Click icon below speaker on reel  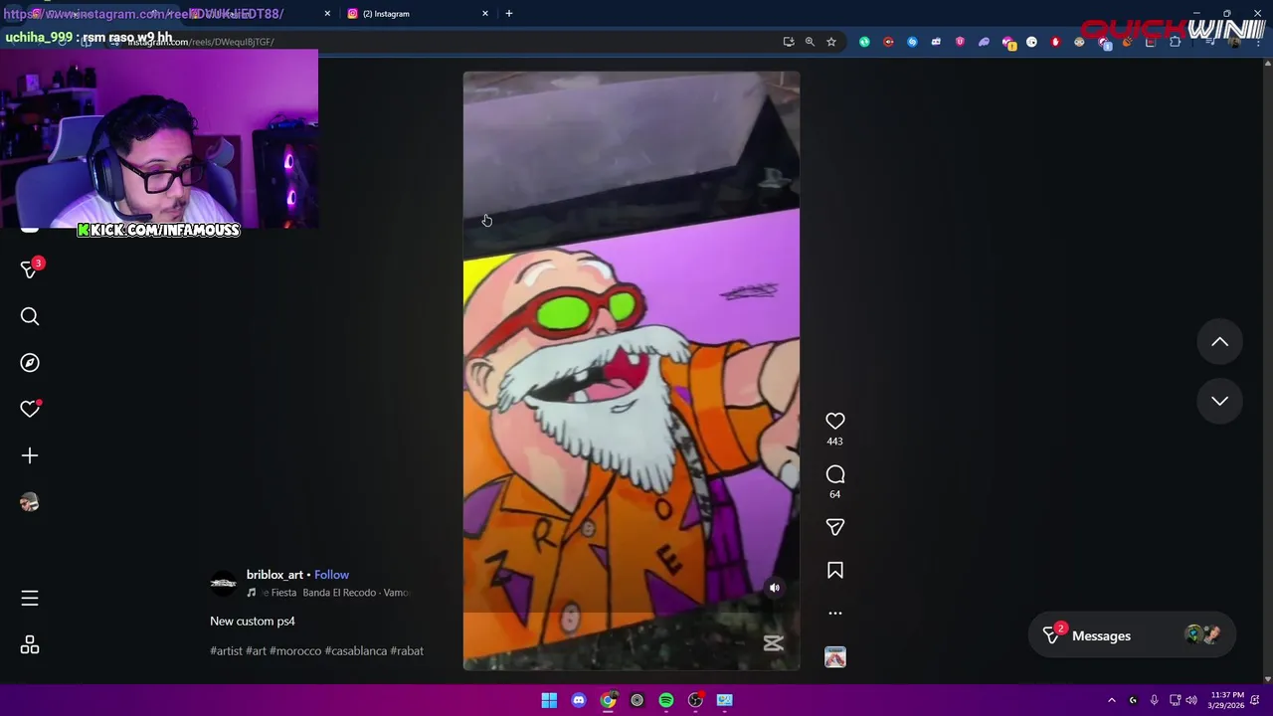click(774, 643)
